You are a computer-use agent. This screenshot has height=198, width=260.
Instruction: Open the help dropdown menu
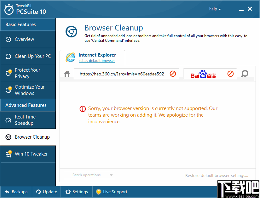pos(215,9)
